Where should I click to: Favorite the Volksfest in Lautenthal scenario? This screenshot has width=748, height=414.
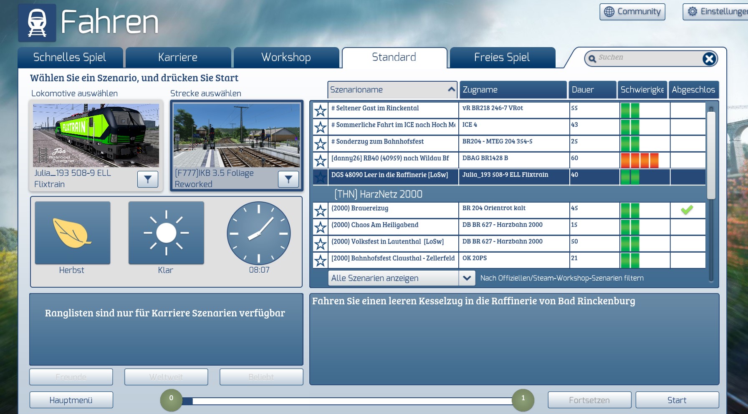coord(320,243)
